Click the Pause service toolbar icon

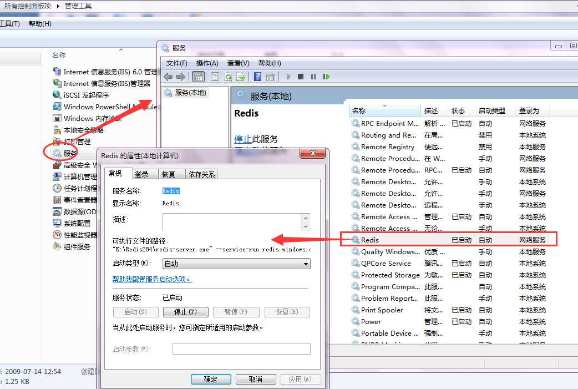[x=313, y=77]
